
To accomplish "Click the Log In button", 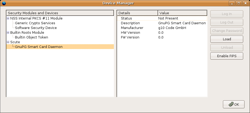I will pyautogui.click(x=227, y=14).
